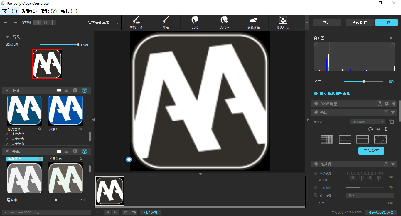Open the 编辑(E) menu

29,11
